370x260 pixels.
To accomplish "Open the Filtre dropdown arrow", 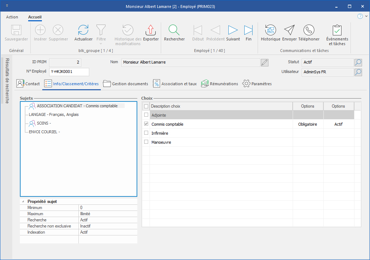I will pyautogui.click(x=101, y=44).
